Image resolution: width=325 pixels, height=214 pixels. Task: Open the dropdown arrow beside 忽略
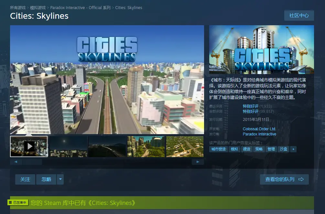pyautogui.click(x=60, y=179)
